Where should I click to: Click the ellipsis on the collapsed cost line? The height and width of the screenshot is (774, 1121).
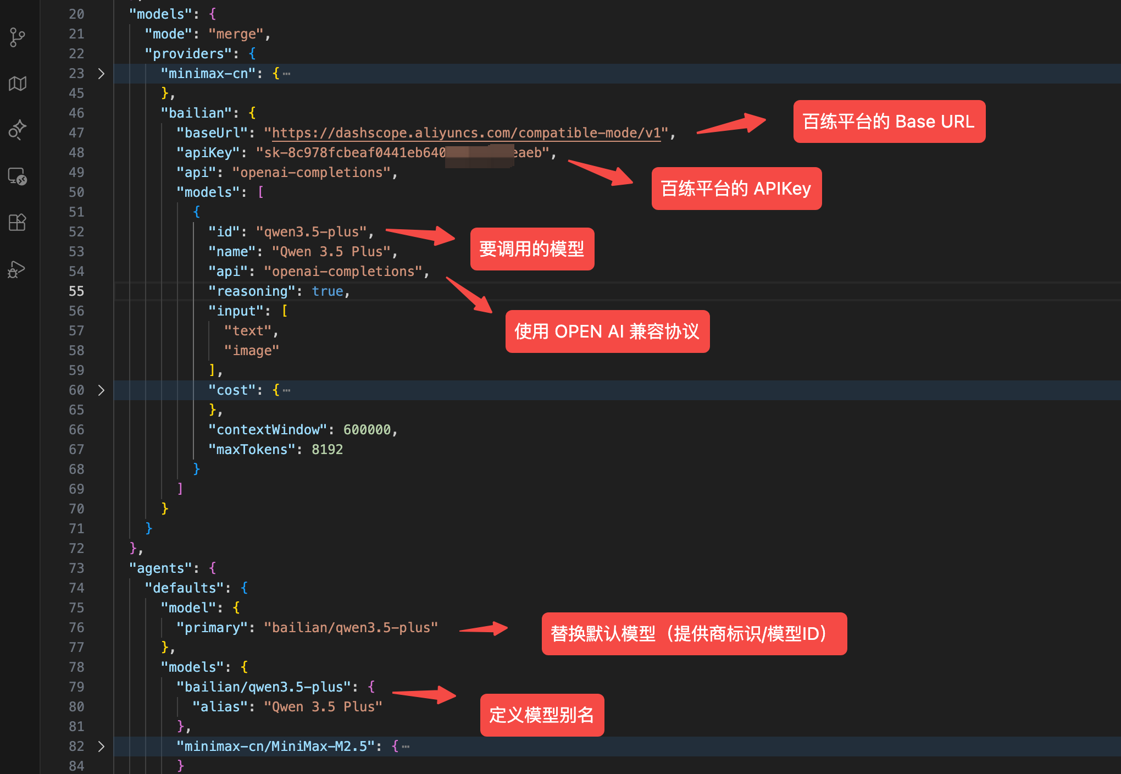pos(286,390)
